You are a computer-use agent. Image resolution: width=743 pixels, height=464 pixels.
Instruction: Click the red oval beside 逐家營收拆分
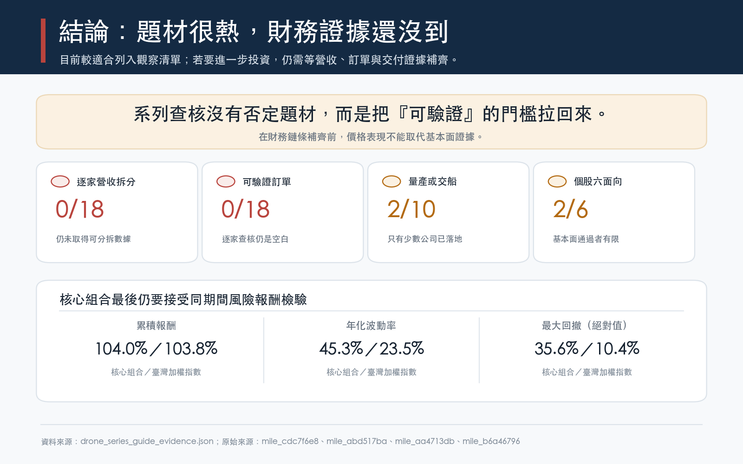[x=60, y=181]
